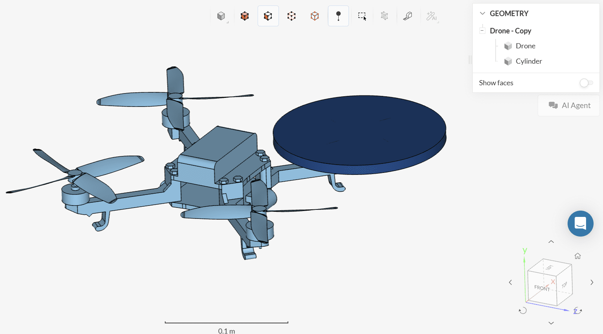Reset view with the home icon

tap(577, 256)
